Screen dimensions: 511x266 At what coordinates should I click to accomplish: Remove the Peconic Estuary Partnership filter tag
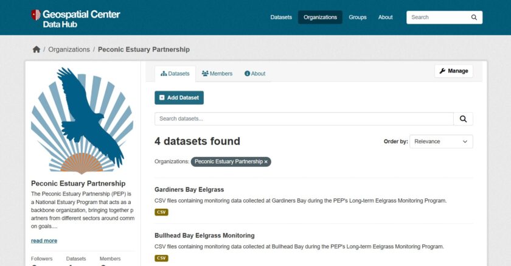(x=266, y=162)
